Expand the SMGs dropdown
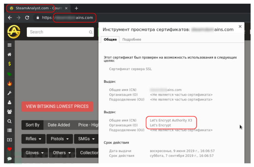Image resolution: width=254 pixels, height=167 pixels. click(x=86, y=139)
